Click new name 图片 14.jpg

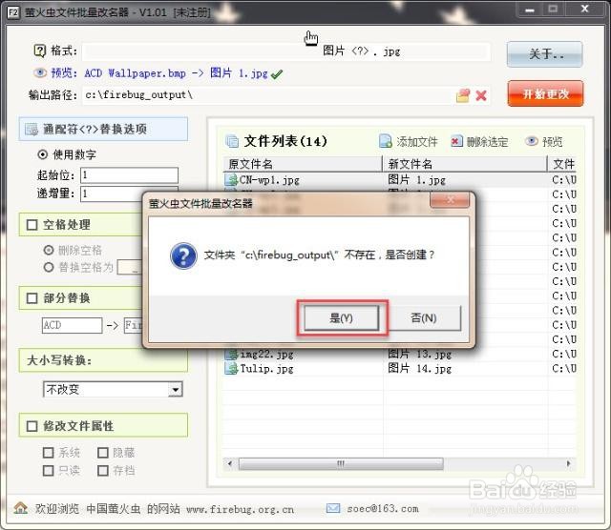420,368
